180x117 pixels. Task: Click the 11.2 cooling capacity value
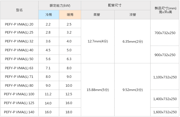coord(48,94)
